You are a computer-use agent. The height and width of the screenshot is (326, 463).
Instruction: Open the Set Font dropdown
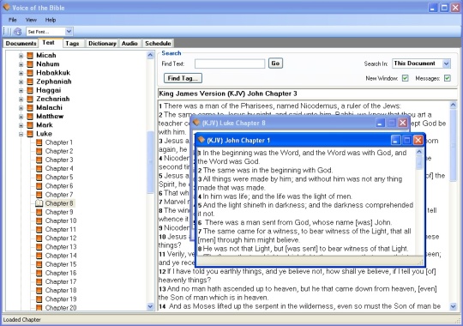(x=69, y=32)
